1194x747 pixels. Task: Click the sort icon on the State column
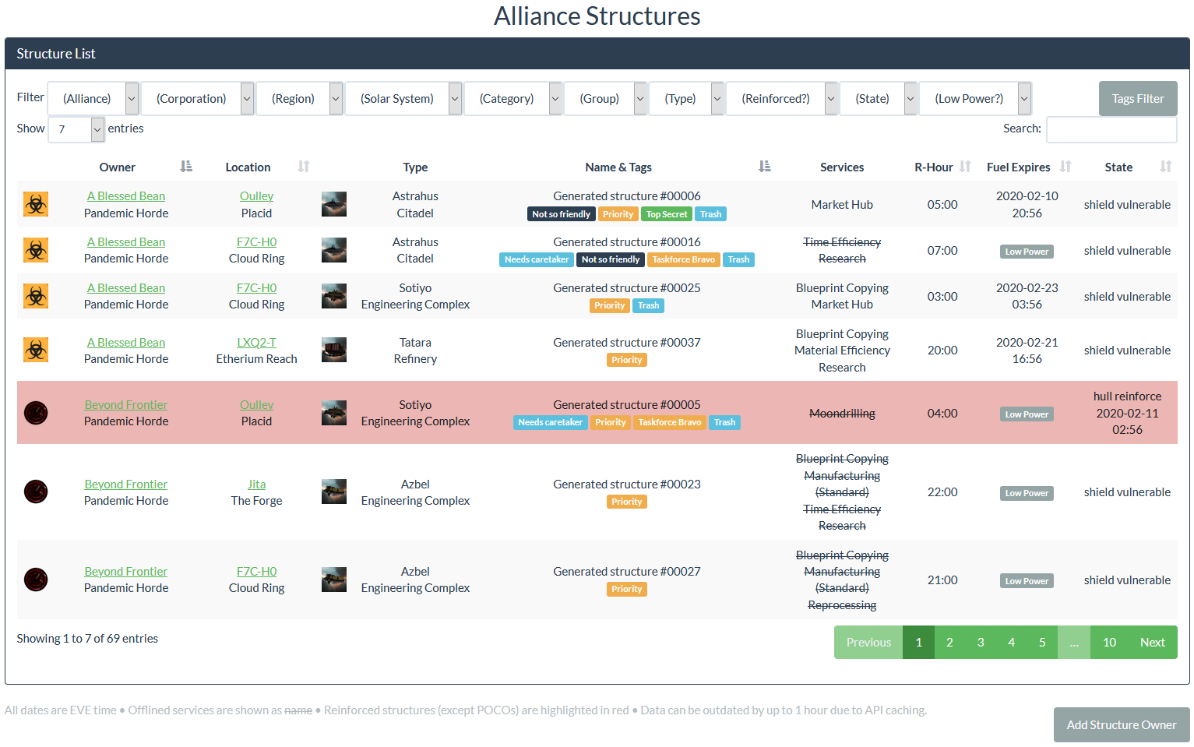pyautogui.click(x=1165, y=167)
